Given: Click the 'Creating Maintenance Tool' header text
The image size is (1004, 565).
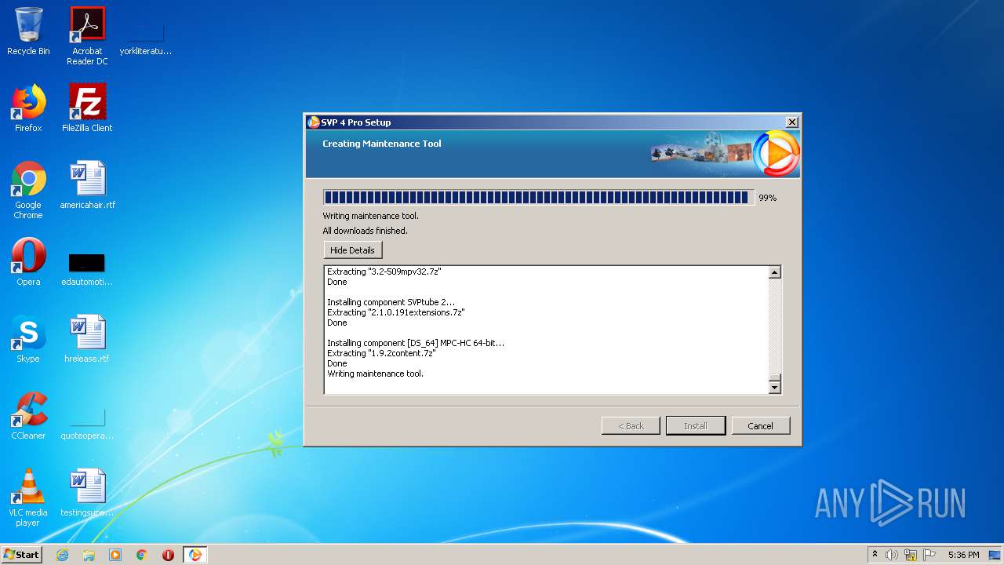Looking at the screenshot, I should click(x=382, y=144).
